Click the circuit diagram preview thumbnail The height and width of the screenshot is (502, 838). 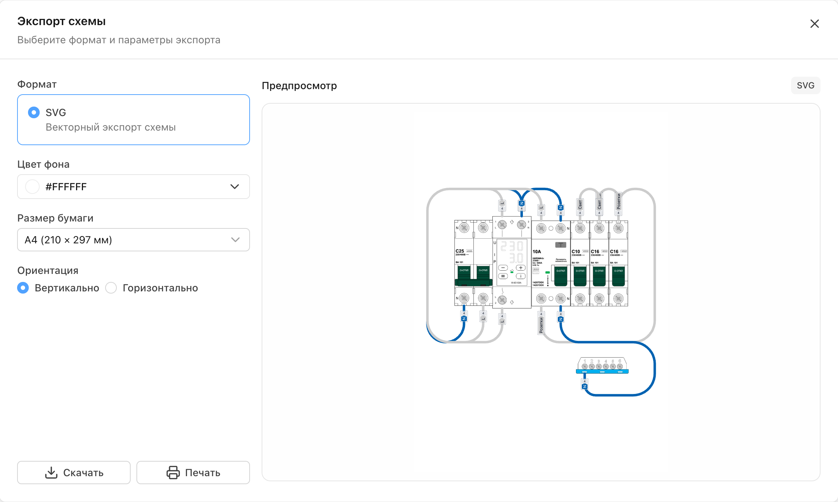point(541,292)
